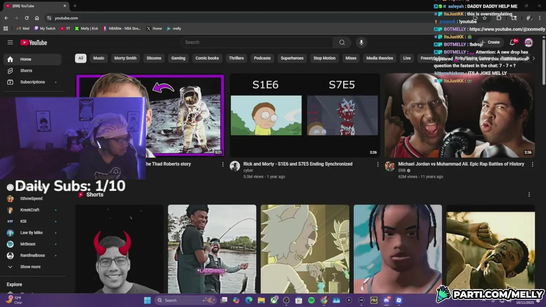Viewport: 546px width, 307px height.
Task: Open the Melly | Kick bookmark
Action: tap(87, 29)
